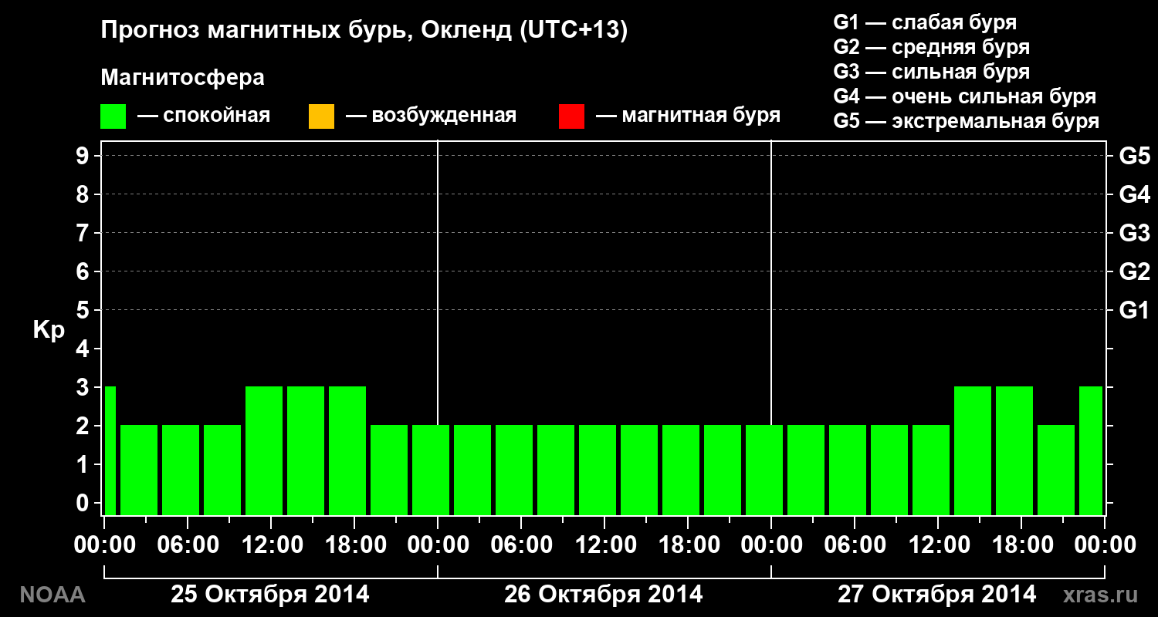Viewport: 1158px width, 617px height.
Task: Click the last narrow Kp 3 bar on 27 October
Action: point(1091,450)
